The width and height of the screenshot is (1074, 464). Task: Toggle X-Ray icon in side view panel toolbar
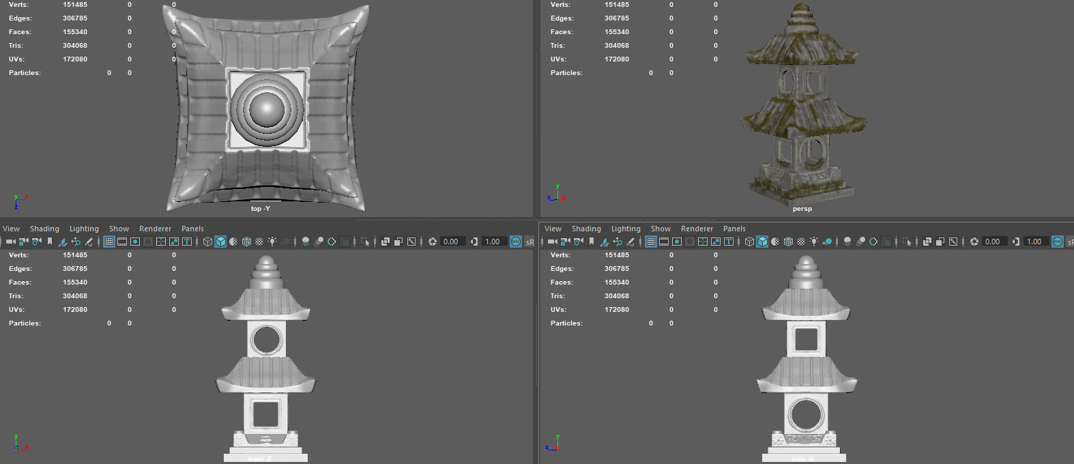click(927, 242)
